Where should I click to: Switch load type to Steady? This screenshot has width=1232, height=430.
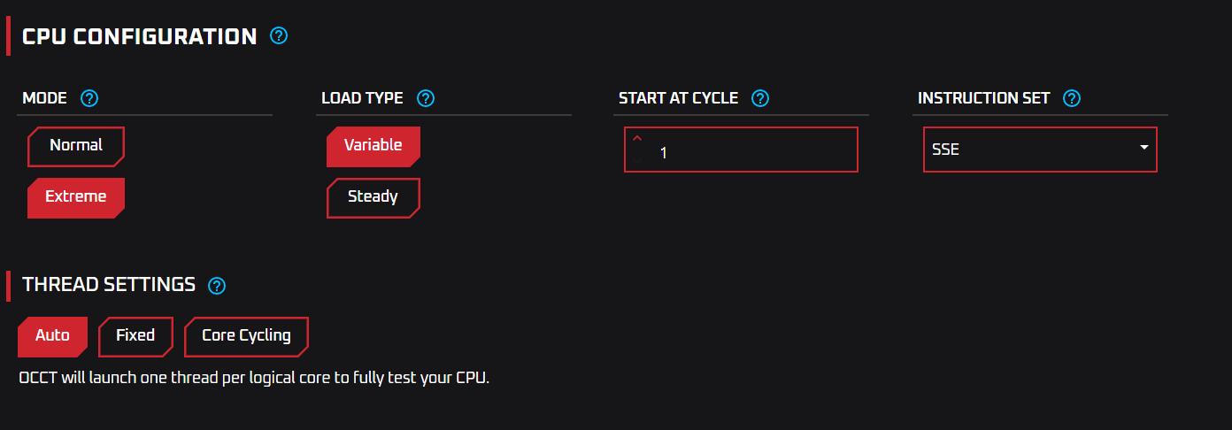click(x=373, y=197)
